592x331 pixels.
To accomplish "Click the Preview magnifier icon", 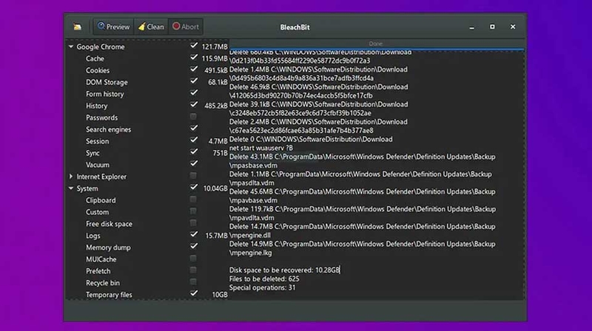I will coord(101,26).
